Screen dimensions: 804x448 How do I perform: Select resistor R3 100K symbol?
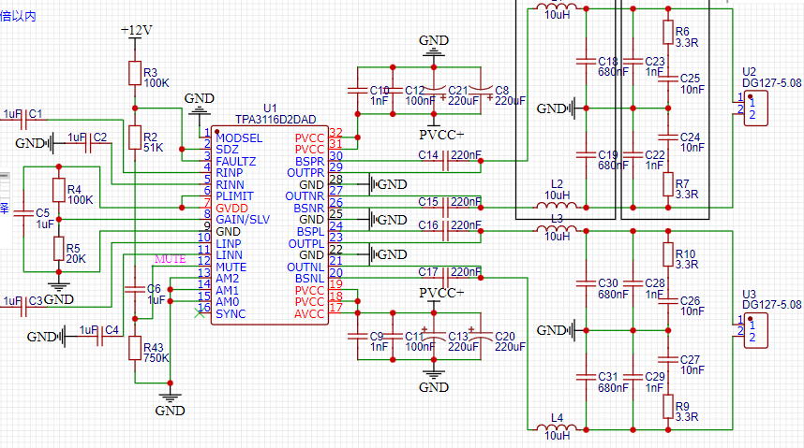(135, 73)
